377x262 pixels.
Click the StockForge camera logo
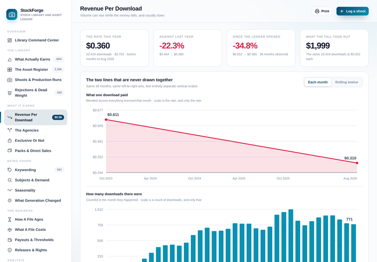pyautogui.click(x=12, y=15)
